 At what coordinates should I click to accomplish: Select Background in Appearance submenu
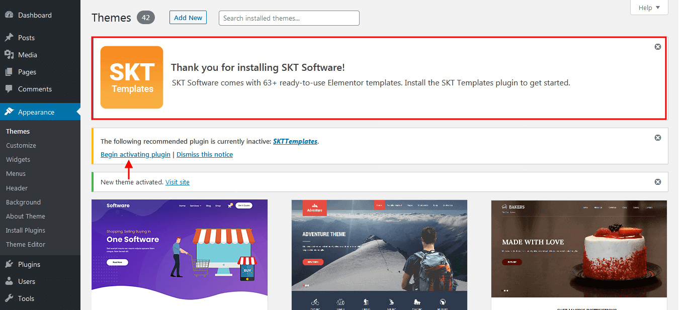tap(23, 202)
